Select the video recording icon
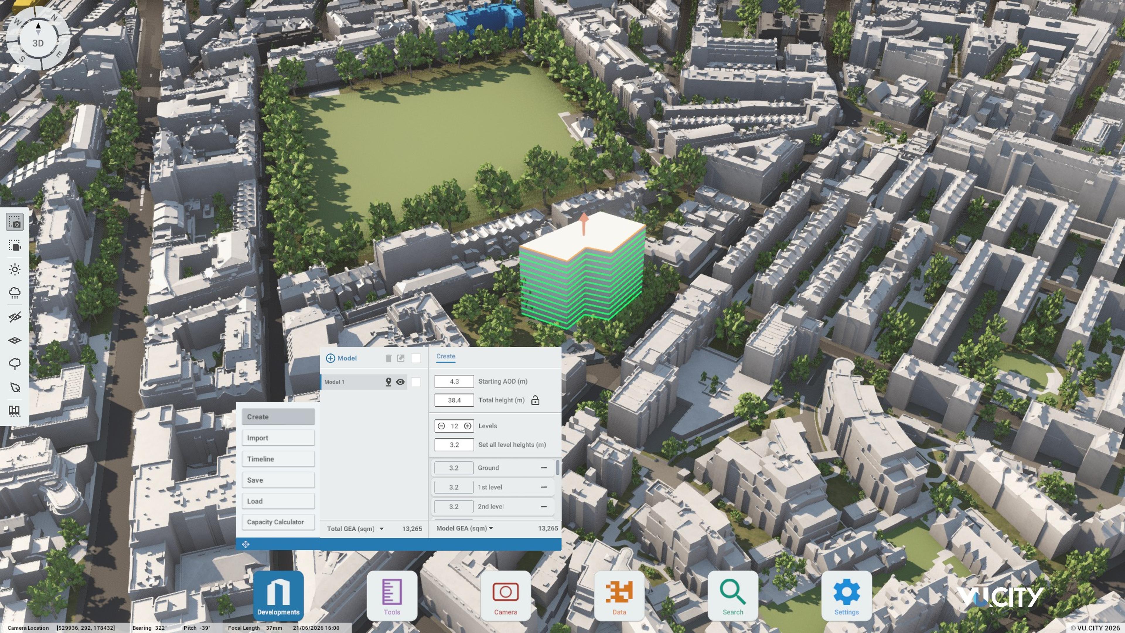The image size is (1125, 633). (15, 246)
